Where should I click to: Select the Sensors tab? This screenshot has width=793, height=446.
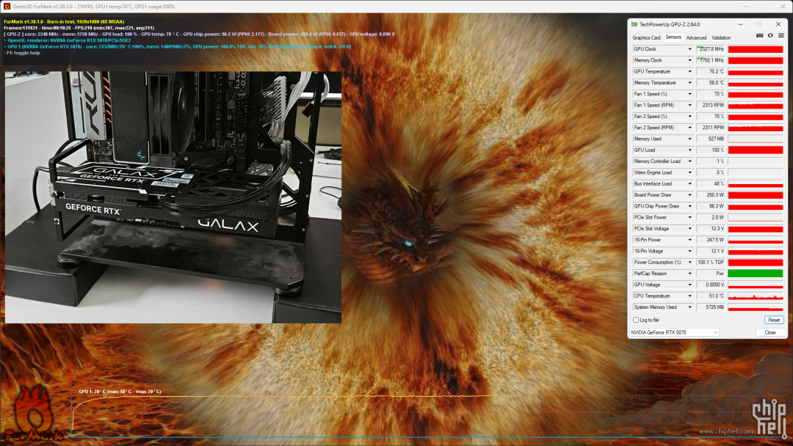pyautogui.click(x=673, y=37)
